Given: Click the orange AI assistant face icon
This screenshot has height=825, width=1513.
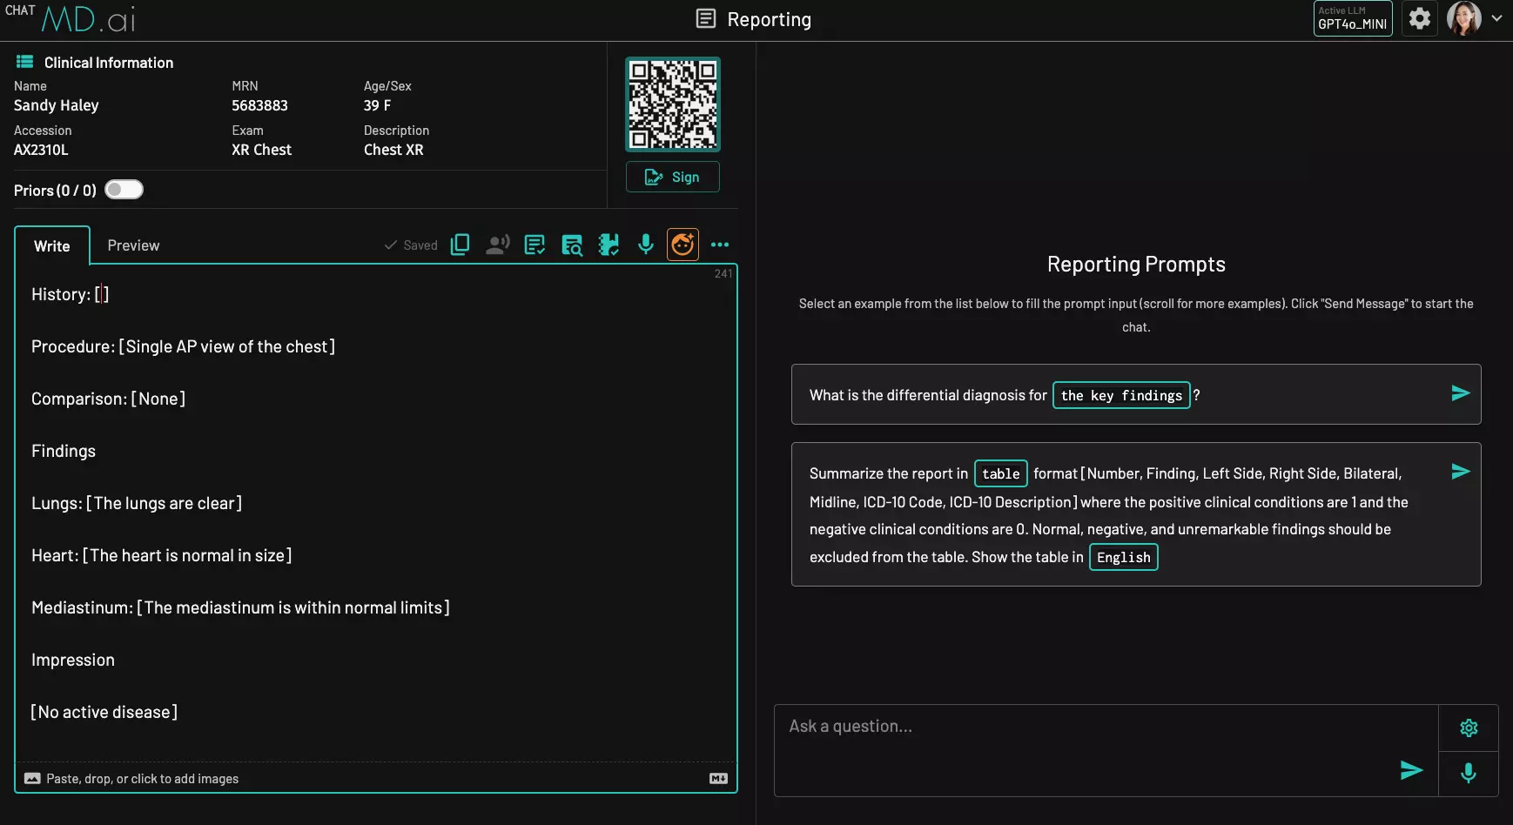Looking at the screenshot, I should coord(683,245).
